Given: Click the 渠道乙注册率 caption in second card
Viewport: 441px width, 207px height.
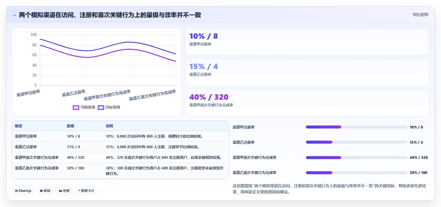Looking at the screenshot, I should pos(200,75).
